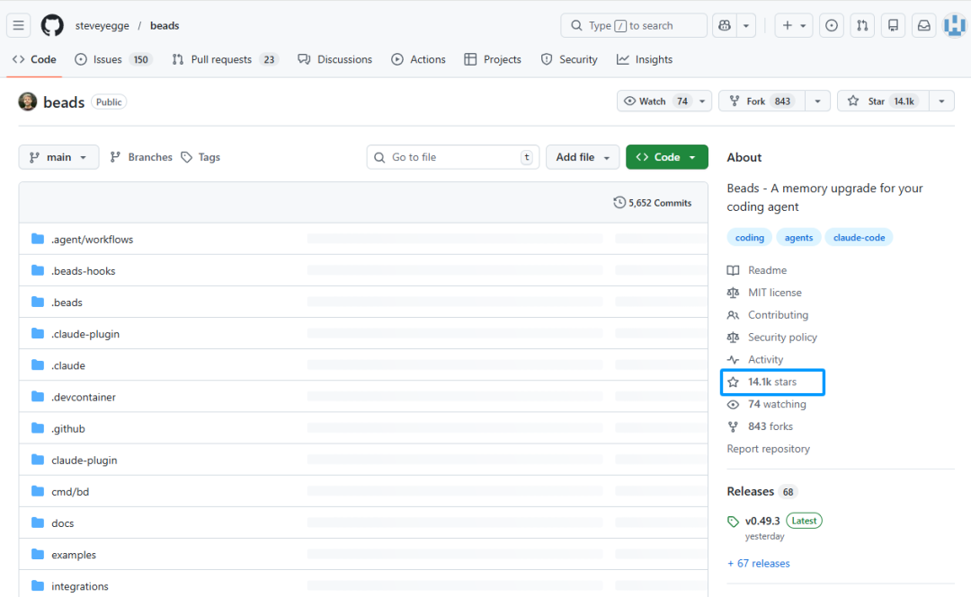
Task: Open the notifications inbox icon
Action: pos(923,25)
